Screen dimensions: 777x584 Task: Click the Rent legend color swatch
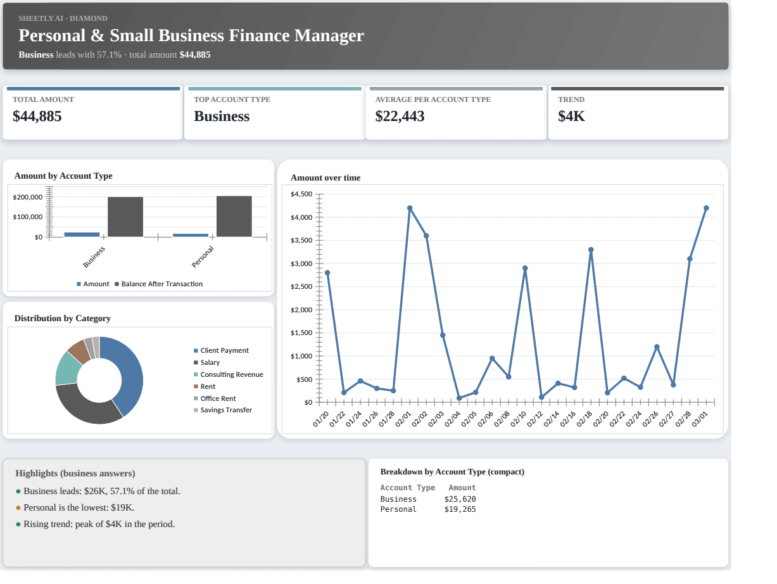196,386
